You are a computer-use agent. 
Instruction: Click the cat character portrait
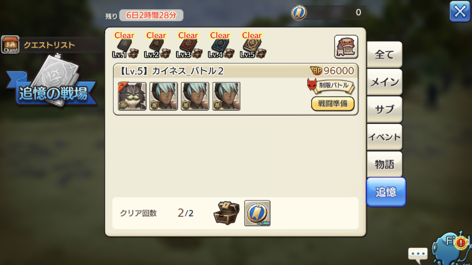[x=132, y=96]
